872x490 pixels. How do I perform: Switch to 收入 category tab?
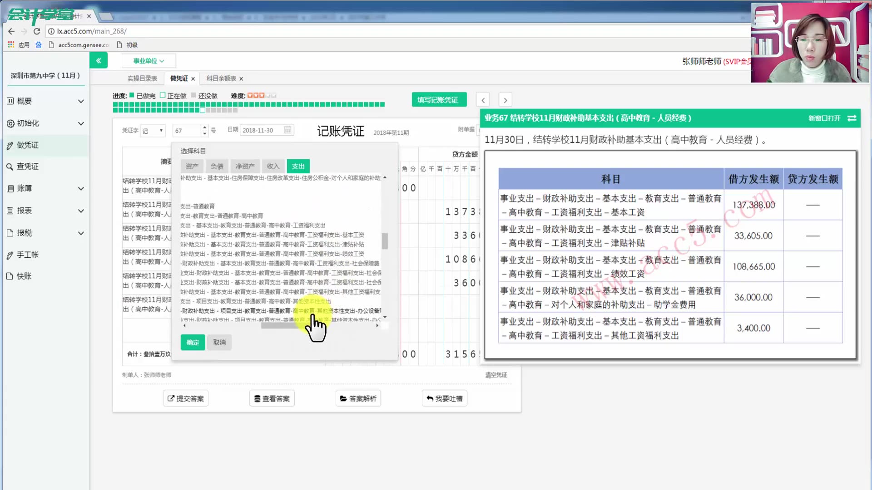point(273,167)
